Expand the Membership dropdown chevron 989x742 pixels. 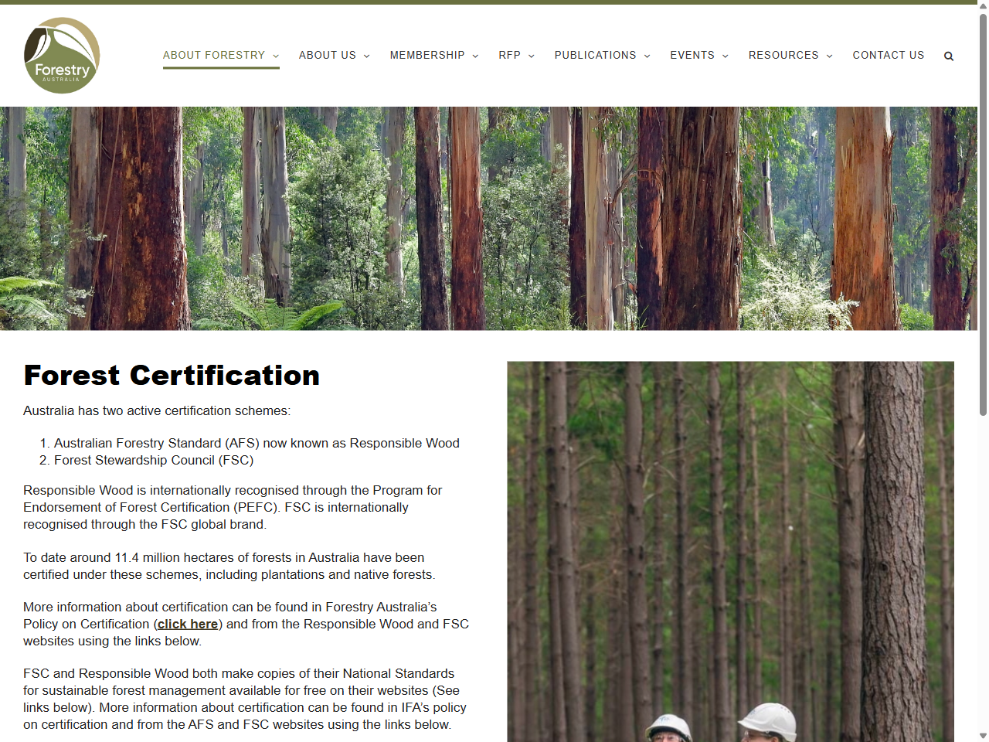point(475,56)
